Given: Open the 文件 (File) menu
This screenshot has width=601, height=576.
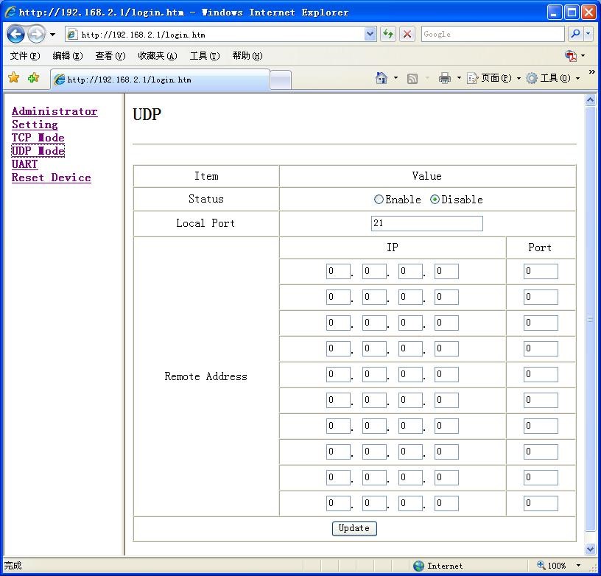Looking at the screenshot, I should click(24, 56).
